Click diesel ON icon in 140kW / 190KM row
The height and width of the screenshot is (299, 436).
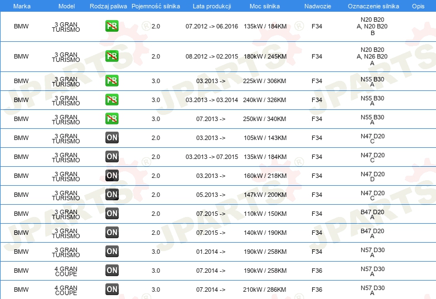point(112,232)
